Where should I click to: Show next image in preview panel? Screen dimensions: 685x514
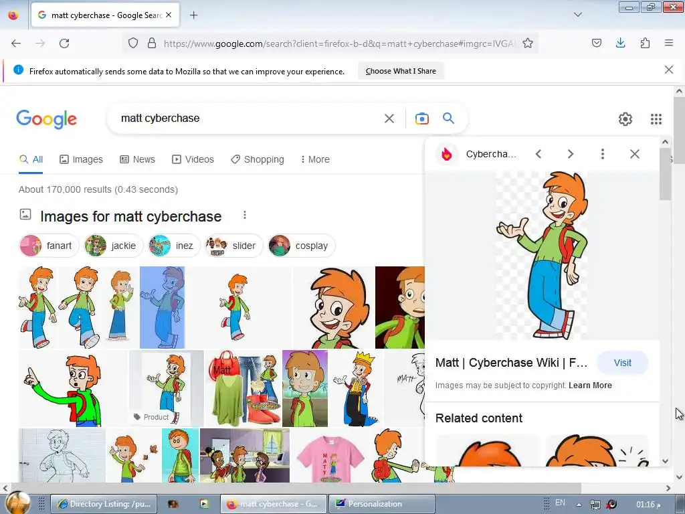(x=570, y=154)
